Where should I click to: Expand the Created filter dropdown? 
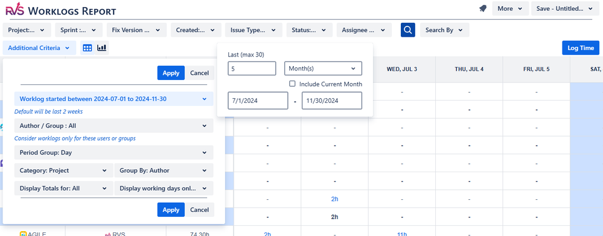196,30
